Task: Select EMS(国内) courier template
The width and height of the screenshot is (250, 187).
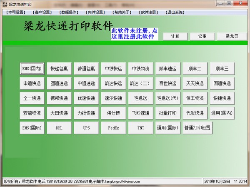Action: click(x=32, y=69)
